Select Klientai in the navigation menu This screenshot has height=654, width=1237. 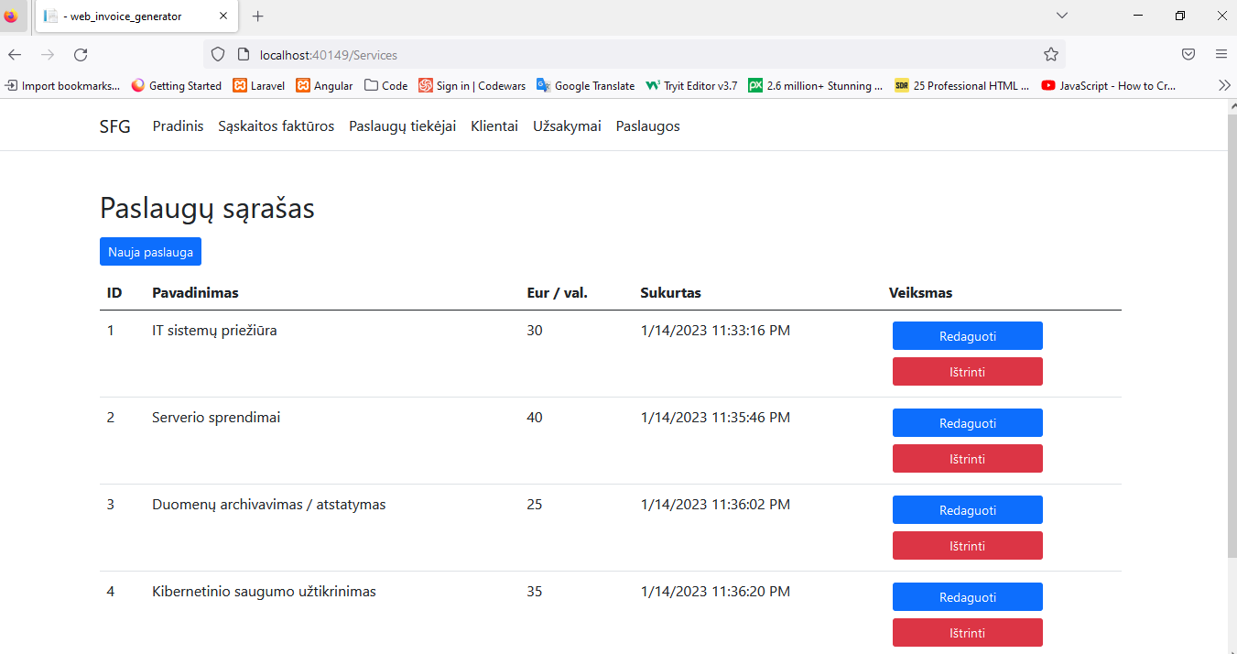pyautogui.click(x=494, y=125)
